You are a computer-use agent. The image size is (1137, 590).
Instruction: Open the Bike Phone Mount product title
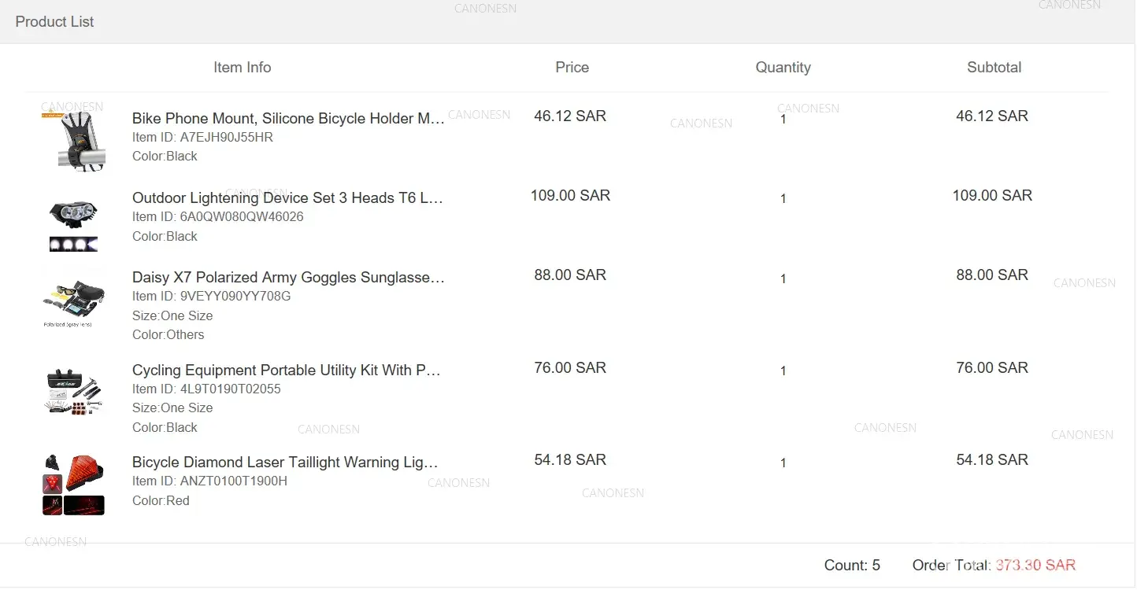(288, 119)
